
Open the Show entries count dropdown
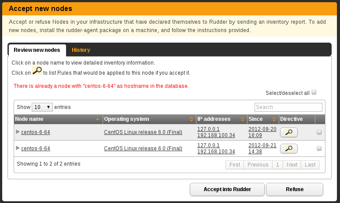(42, 107)
